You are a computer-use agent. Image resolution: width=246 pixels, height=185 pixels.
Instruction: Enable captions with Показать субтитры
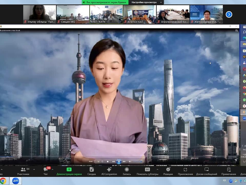coord(147,171)
